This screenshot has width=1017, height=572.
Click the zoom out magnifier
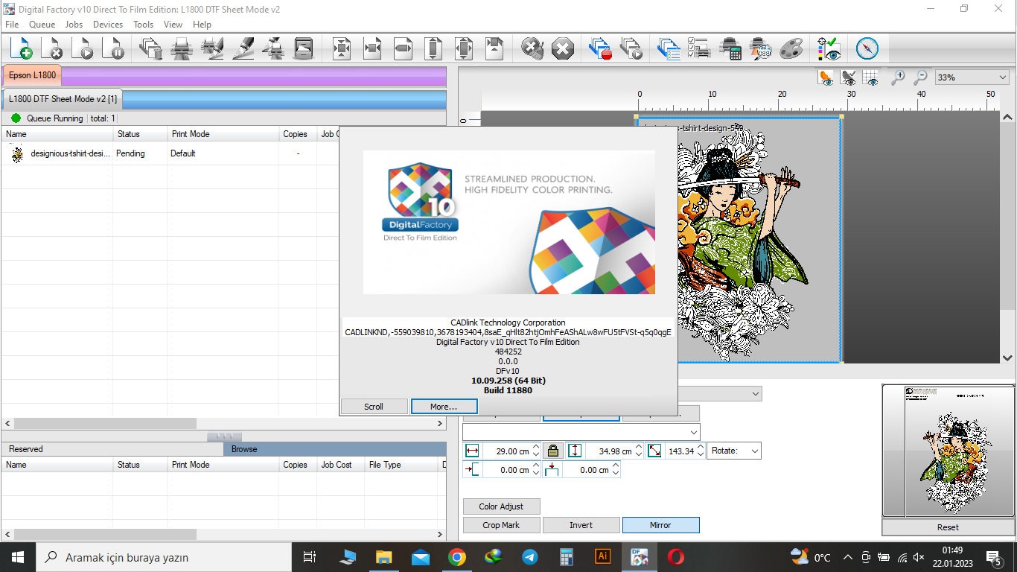pyautogui.click(x=920, y=77)
